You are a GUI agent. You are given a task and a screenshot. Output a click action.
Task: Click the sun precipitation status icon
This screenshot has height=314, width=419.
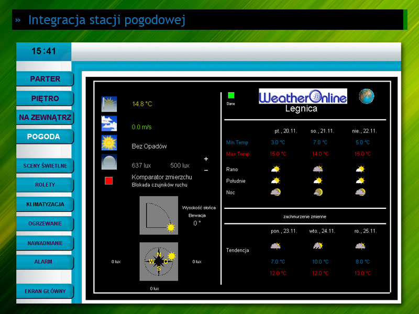(x=109, y=142)
